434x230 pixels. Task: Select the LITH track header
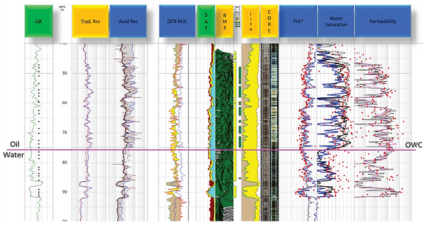[251, 22]
